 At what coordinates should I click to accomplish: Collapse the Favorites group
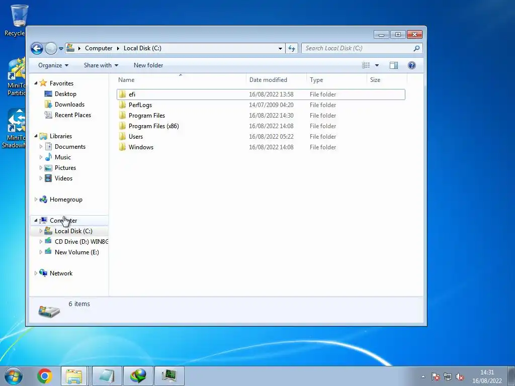(36, 83)
